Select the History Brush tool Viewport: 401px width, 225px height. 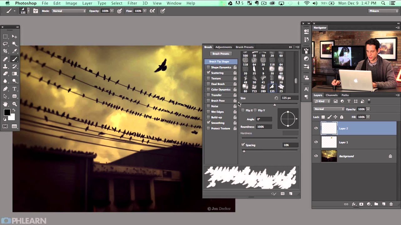click(x=14, y=67)
